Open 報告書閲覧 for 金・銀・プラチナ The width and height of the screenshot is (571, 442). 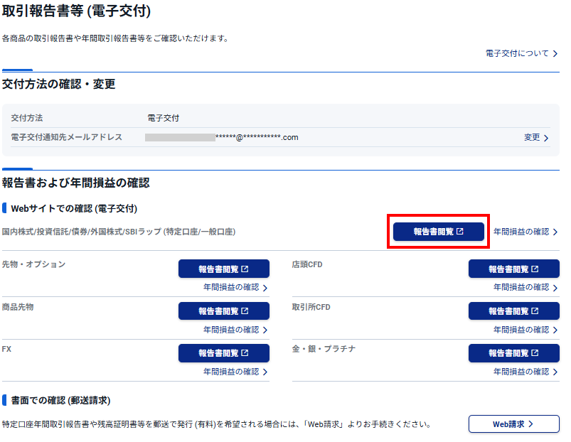coord(513,353)
